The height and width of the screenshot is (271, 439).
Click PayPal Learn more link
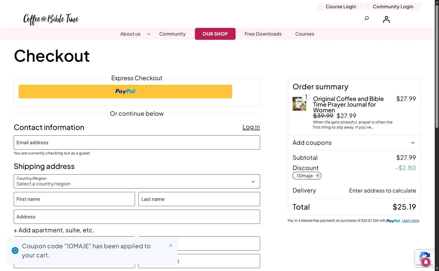(411, 221)
